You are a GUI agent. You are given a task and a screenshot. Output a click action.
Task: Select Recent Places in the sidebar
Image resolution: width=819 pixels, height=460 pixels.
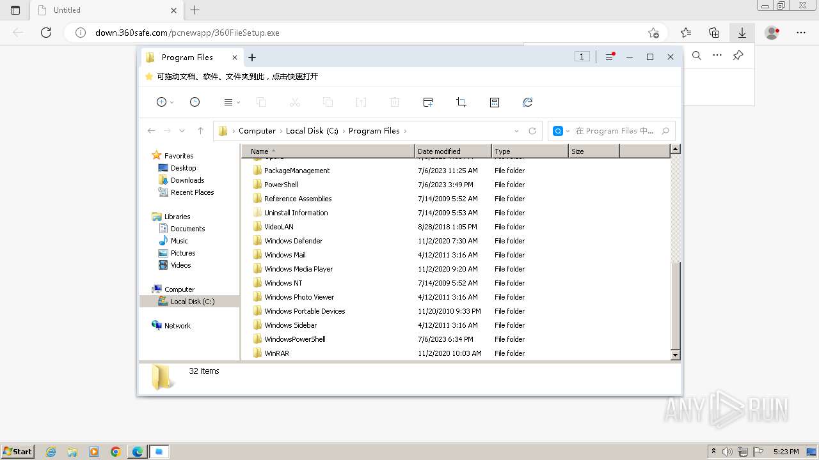[192, 192]
